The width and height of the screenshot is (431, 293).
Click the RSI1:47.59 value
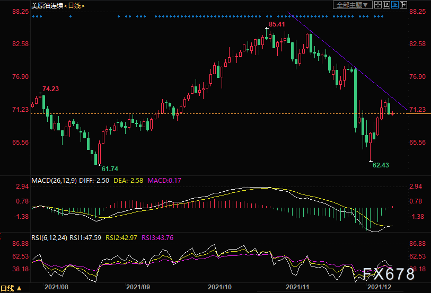click(85, 237)
